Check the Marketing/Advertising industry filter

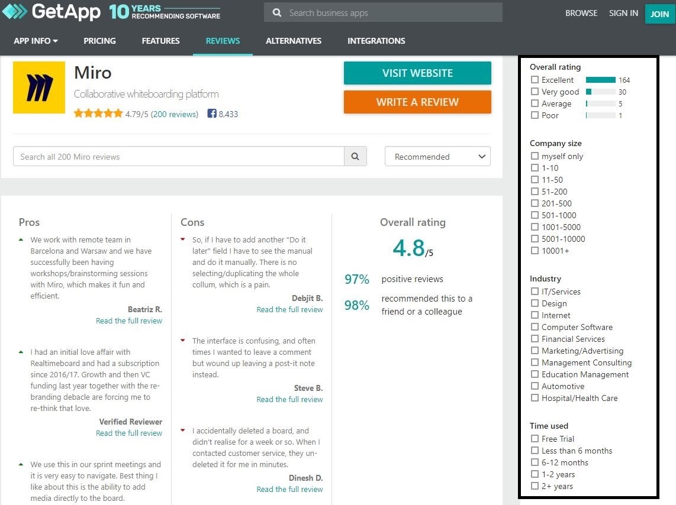point(535,351)
